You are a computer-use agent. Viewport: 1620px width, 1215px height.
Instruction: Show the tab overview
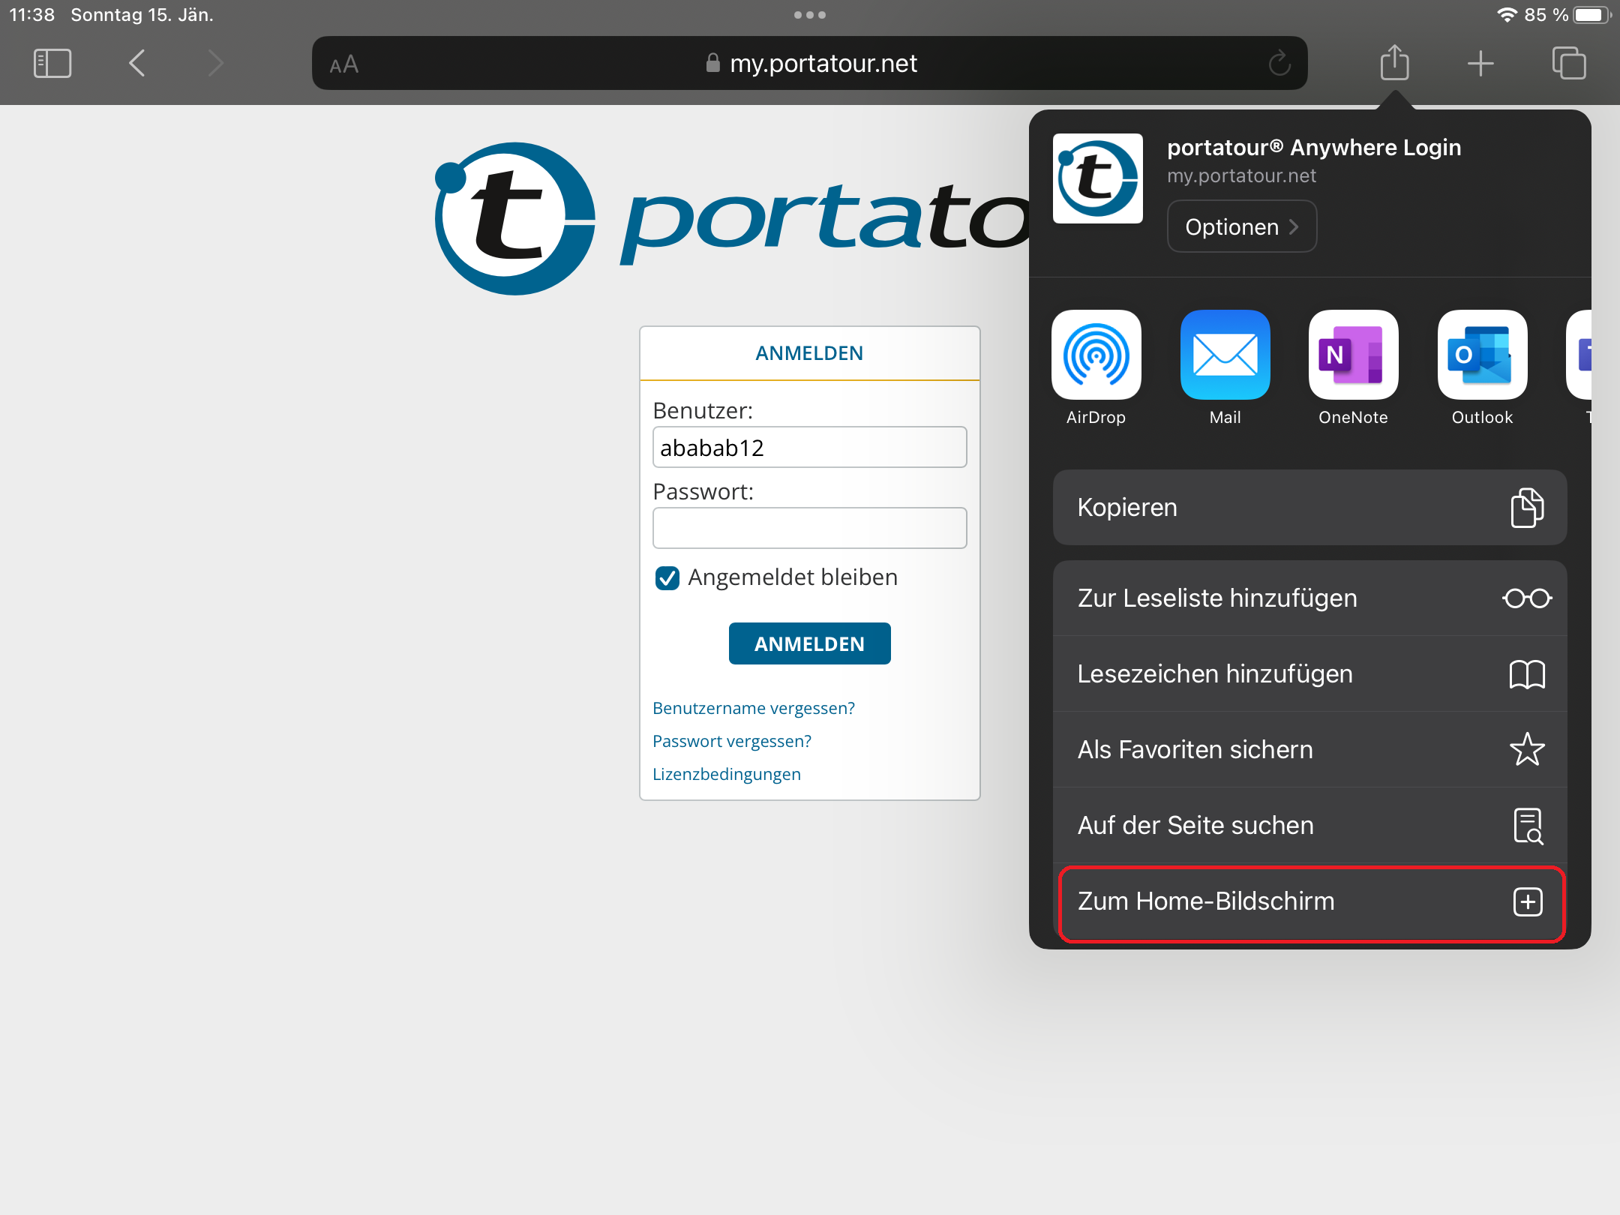pos(1569,63)
